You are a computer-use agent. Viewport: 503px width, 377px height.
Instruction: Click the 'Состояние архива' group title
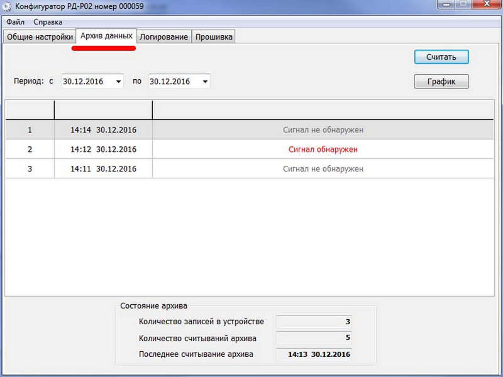click(153, 306)
